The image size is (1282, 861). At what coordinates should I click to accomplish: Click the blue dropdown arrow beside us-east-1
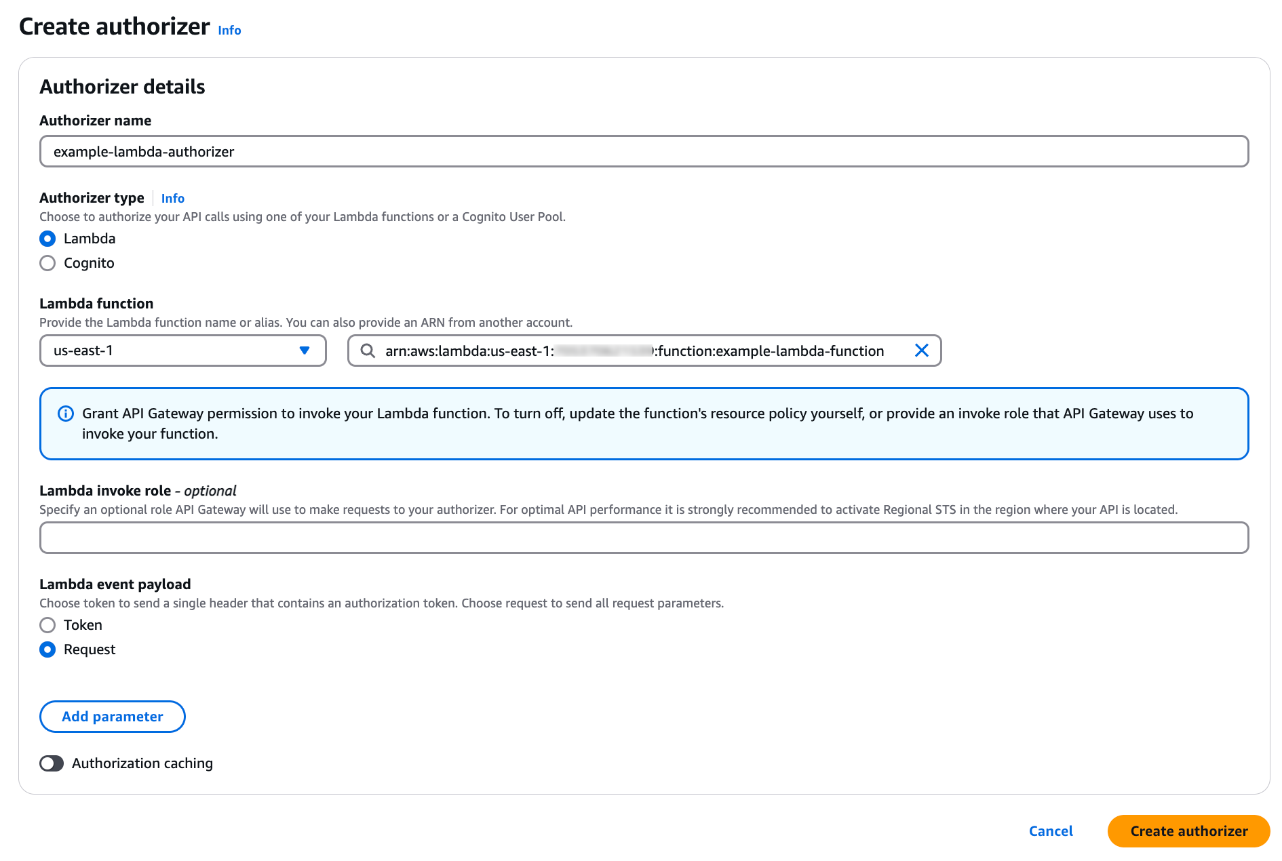click(x=305, y=351)
